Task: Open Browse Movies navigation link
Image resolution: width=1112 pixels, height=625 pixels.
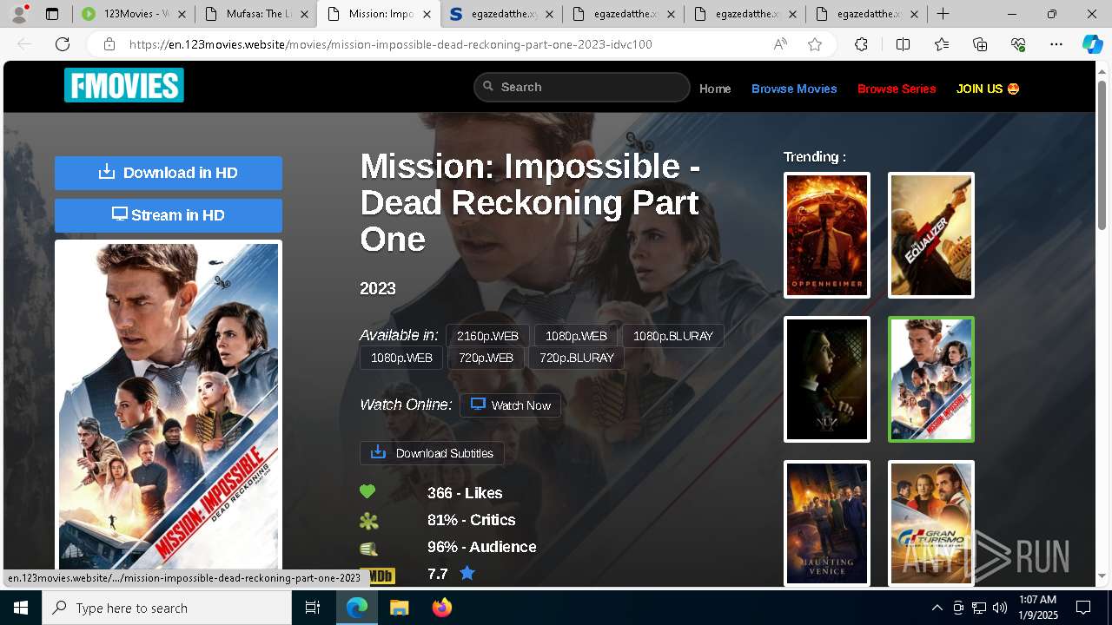Action: pyautogui.click(x=794, y=89)
